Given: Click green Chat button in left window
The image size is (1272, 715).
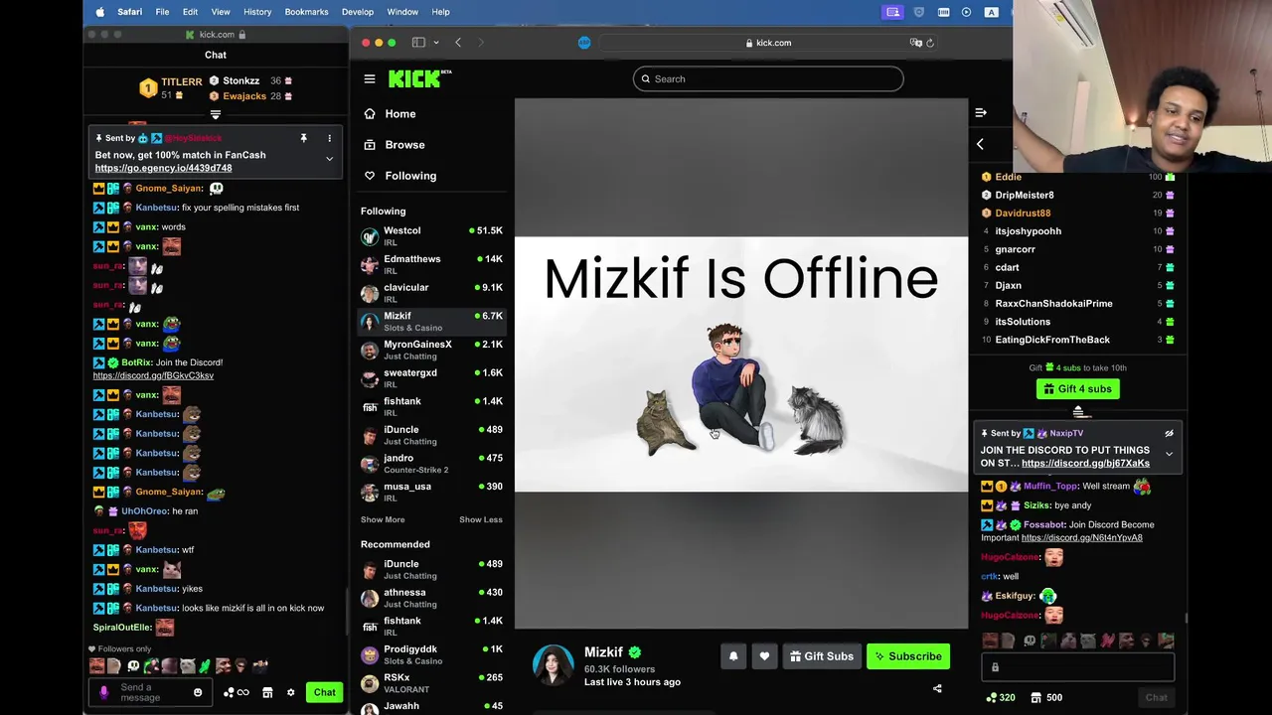Looking at the screenshot, I should 325,692.
